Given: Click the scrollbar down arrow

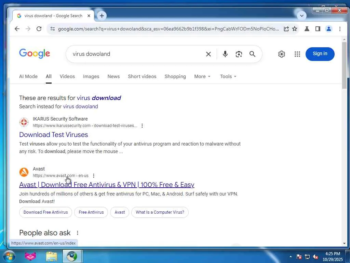Looking at the screenshot, I should (x=344, y=243).
